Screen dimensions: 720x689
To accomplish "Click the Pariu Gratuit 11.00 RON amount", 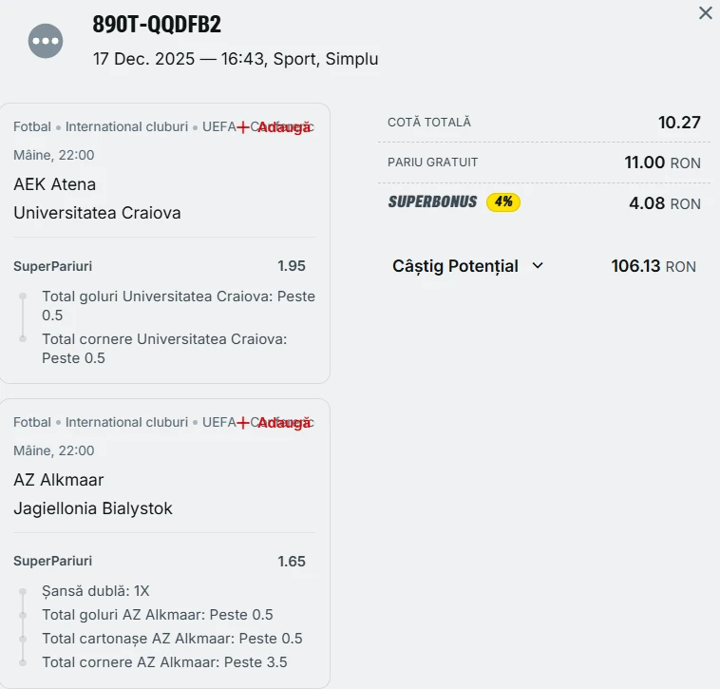I will [662, 163].
